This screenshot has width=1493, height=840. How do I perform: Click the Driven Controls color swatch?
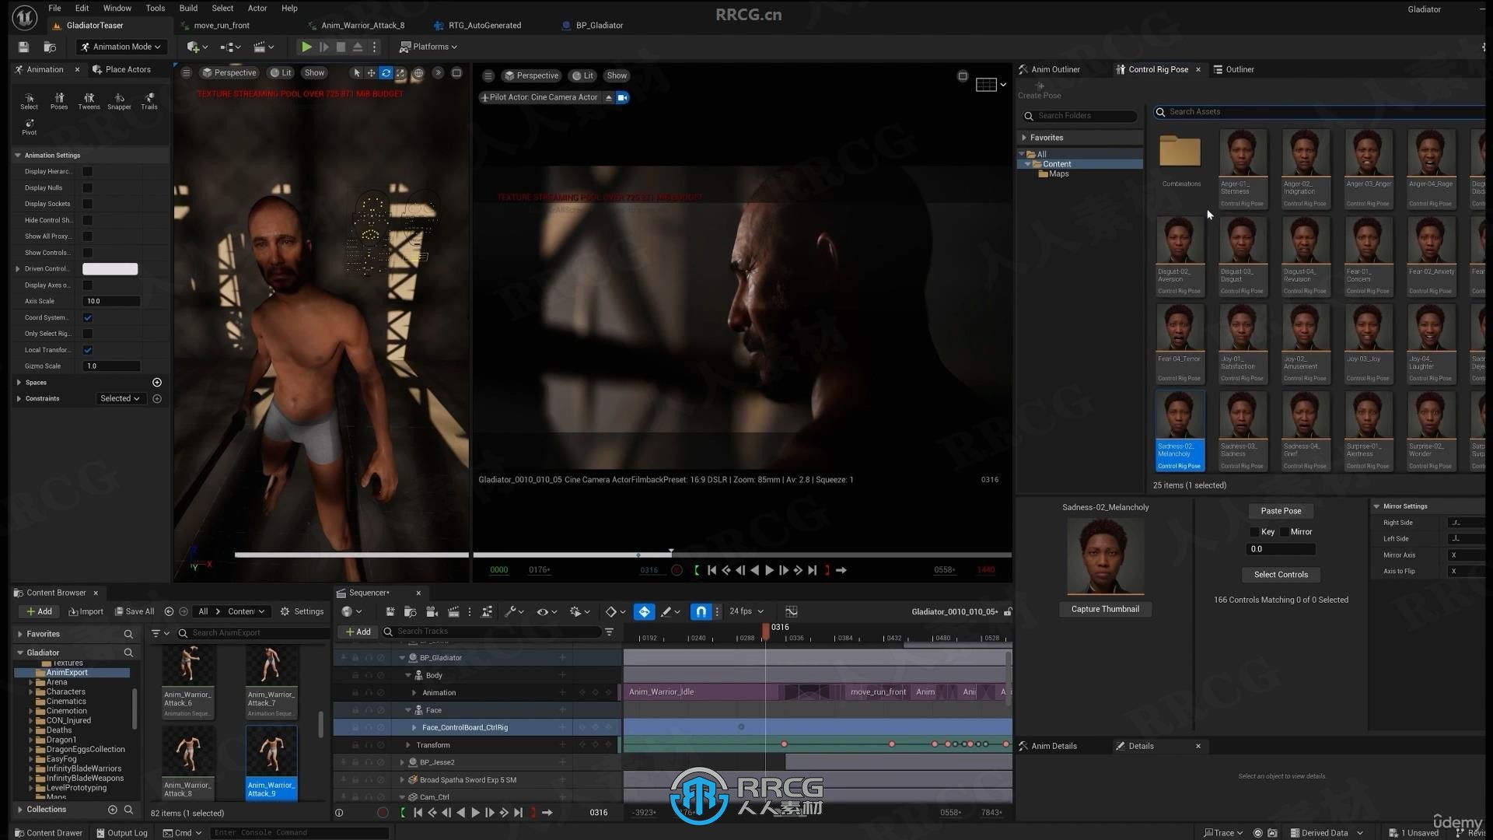click(x=110, y=269)
